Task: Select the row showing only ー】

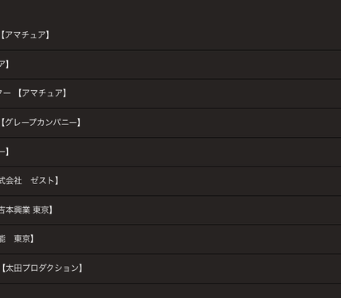Action: 170,151
